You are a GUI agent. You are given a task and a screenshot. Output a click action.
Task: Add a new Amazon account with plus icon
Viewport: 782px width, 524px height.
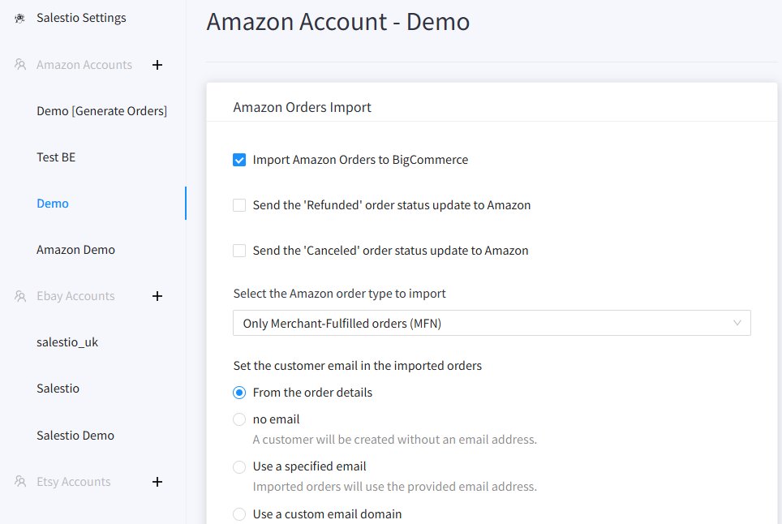157,65
